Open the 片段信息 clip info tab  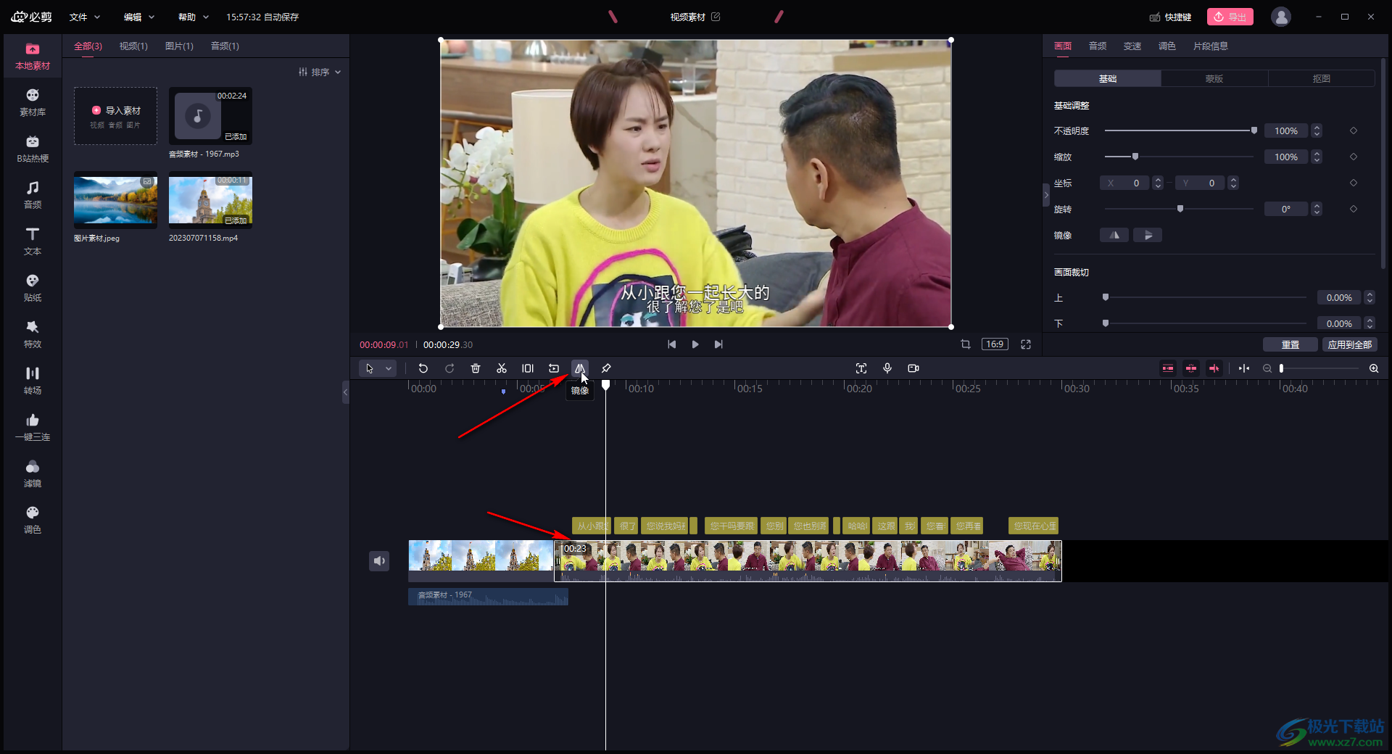[x=1211, y=46]
